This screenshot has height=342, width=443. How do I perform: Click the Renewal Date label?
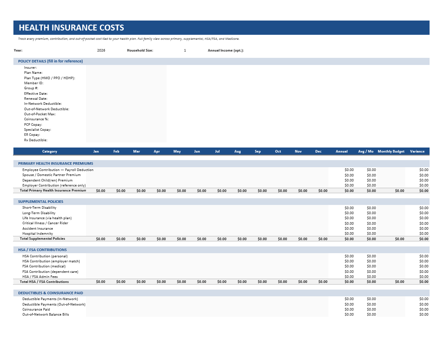click(x=36, y=99)
